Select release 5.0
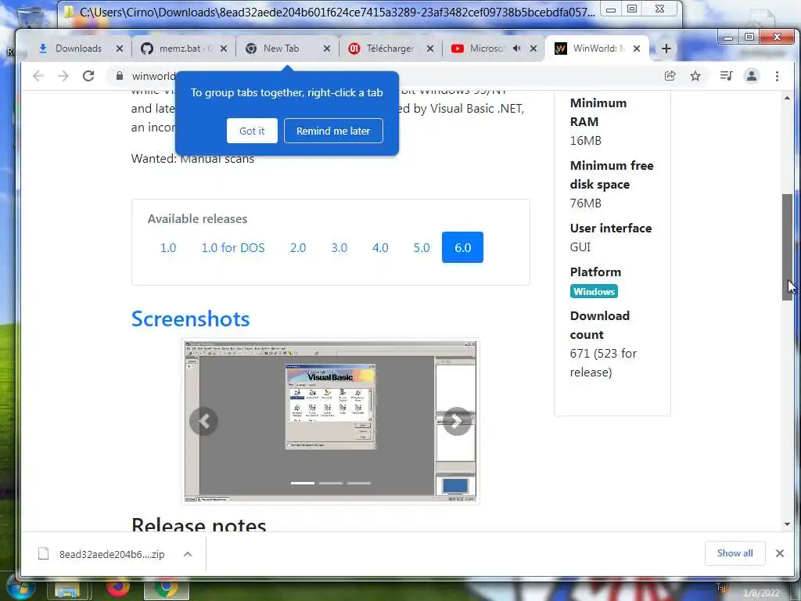 coord(422,248)
